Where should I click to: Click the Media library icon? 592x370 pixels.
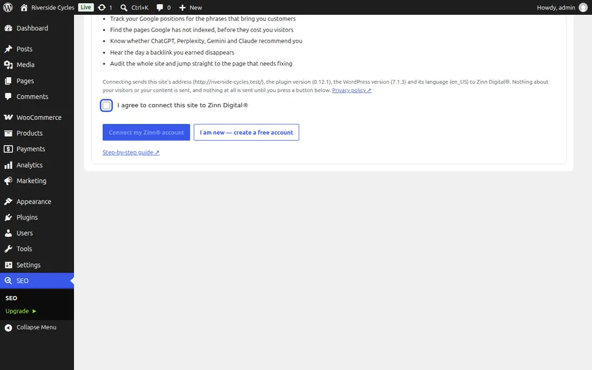(x=8, y=65)
